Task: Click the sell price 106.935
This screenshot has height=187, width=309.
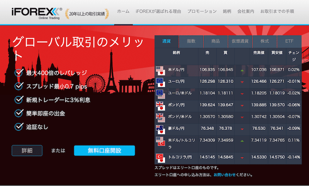Action: point(207,70)
